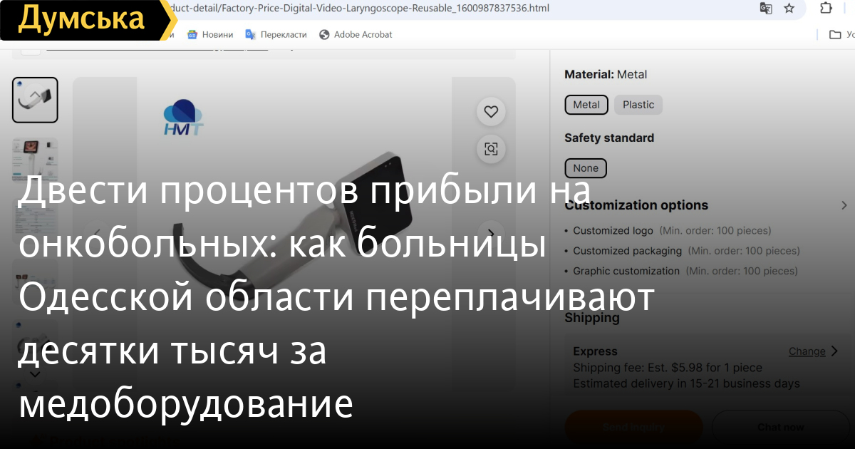Open the bookmarks folder at far right

(836, 34)
